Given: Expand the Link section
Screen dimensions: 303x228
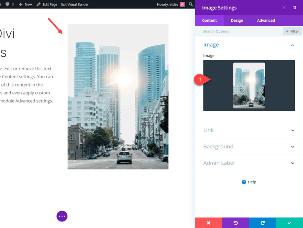Looking at the screenshot, I should (249, 130).
